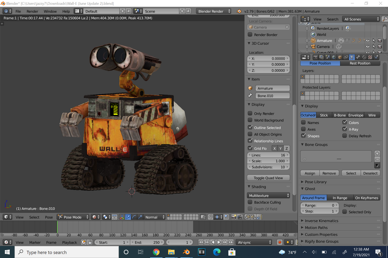388x258 pixels.
Task: Open the Pose Mode dropdown
Action: tap(73, 217)
